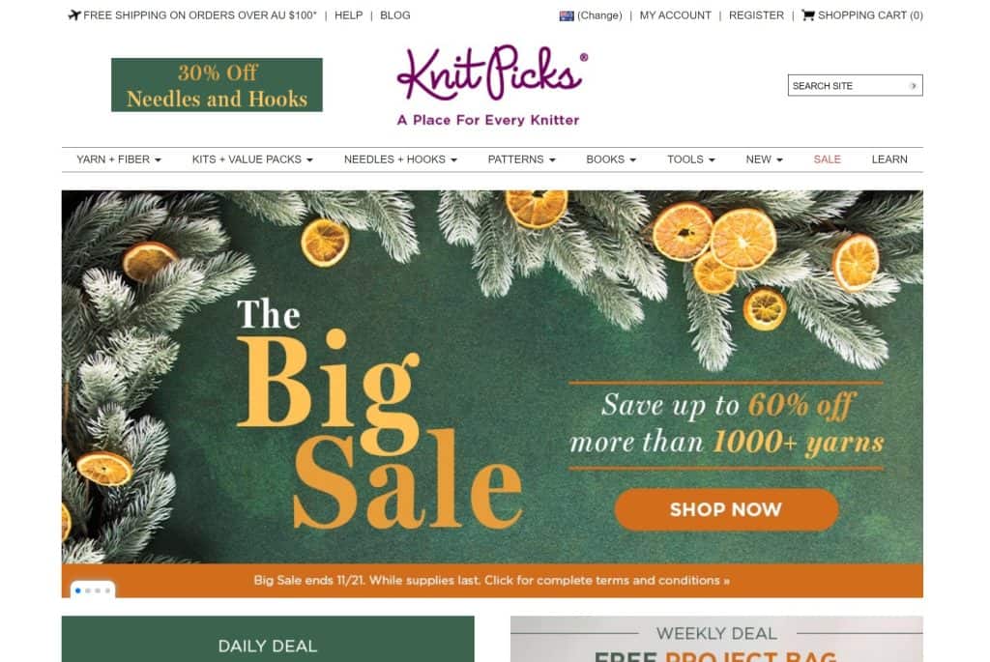Expand the Kits + Value Packs menu
The image size is (990, 662).
tap(252, 159)
